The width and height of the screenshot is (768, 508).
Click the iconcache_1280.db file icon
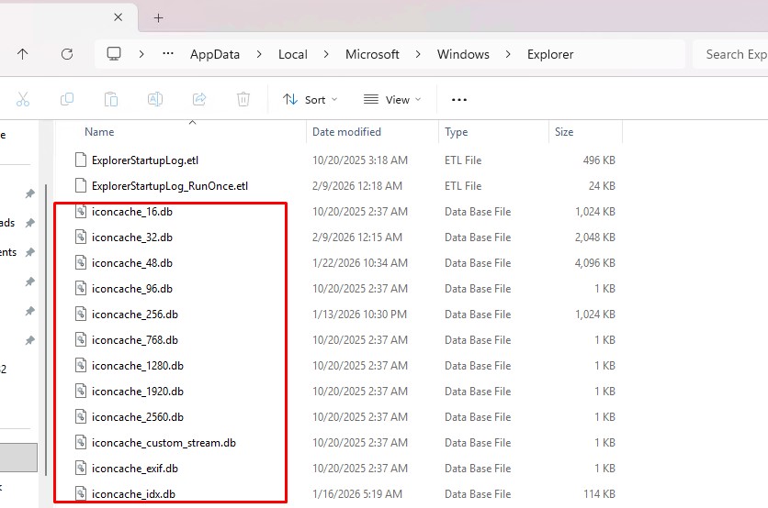[81, 365]
